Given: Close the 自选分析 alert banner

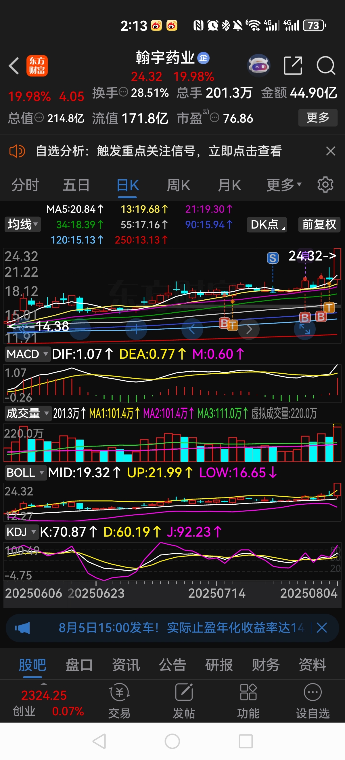Looking at the screenshot, I should pyautogui.click(x=331, y=151).
